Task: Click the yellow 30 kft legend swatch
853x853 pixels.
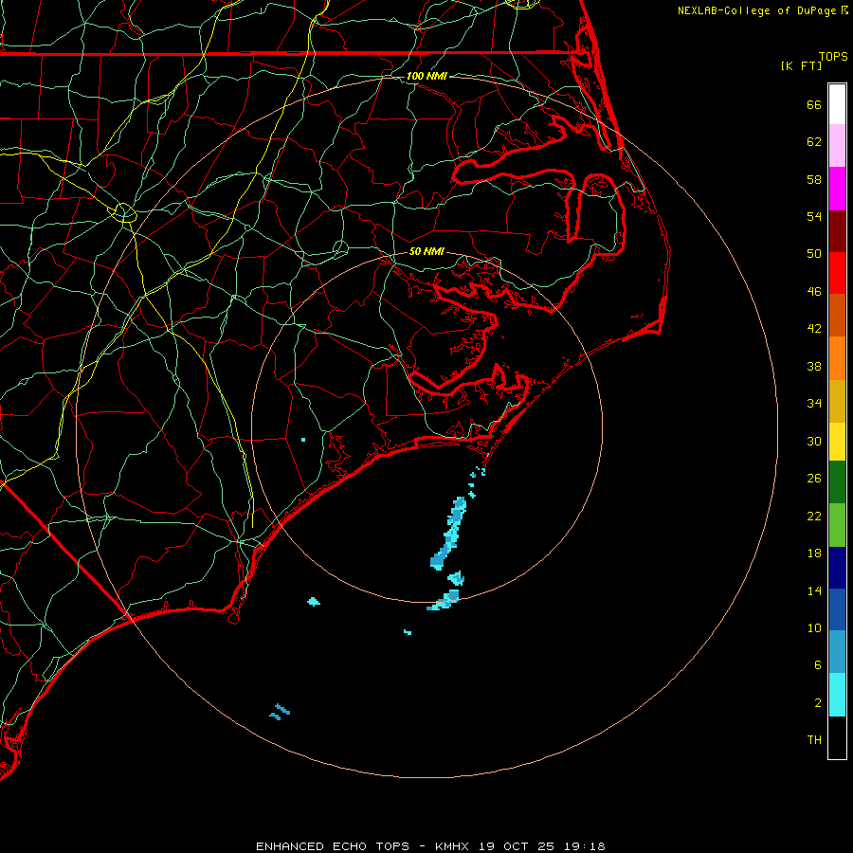Action: point(837,442)
